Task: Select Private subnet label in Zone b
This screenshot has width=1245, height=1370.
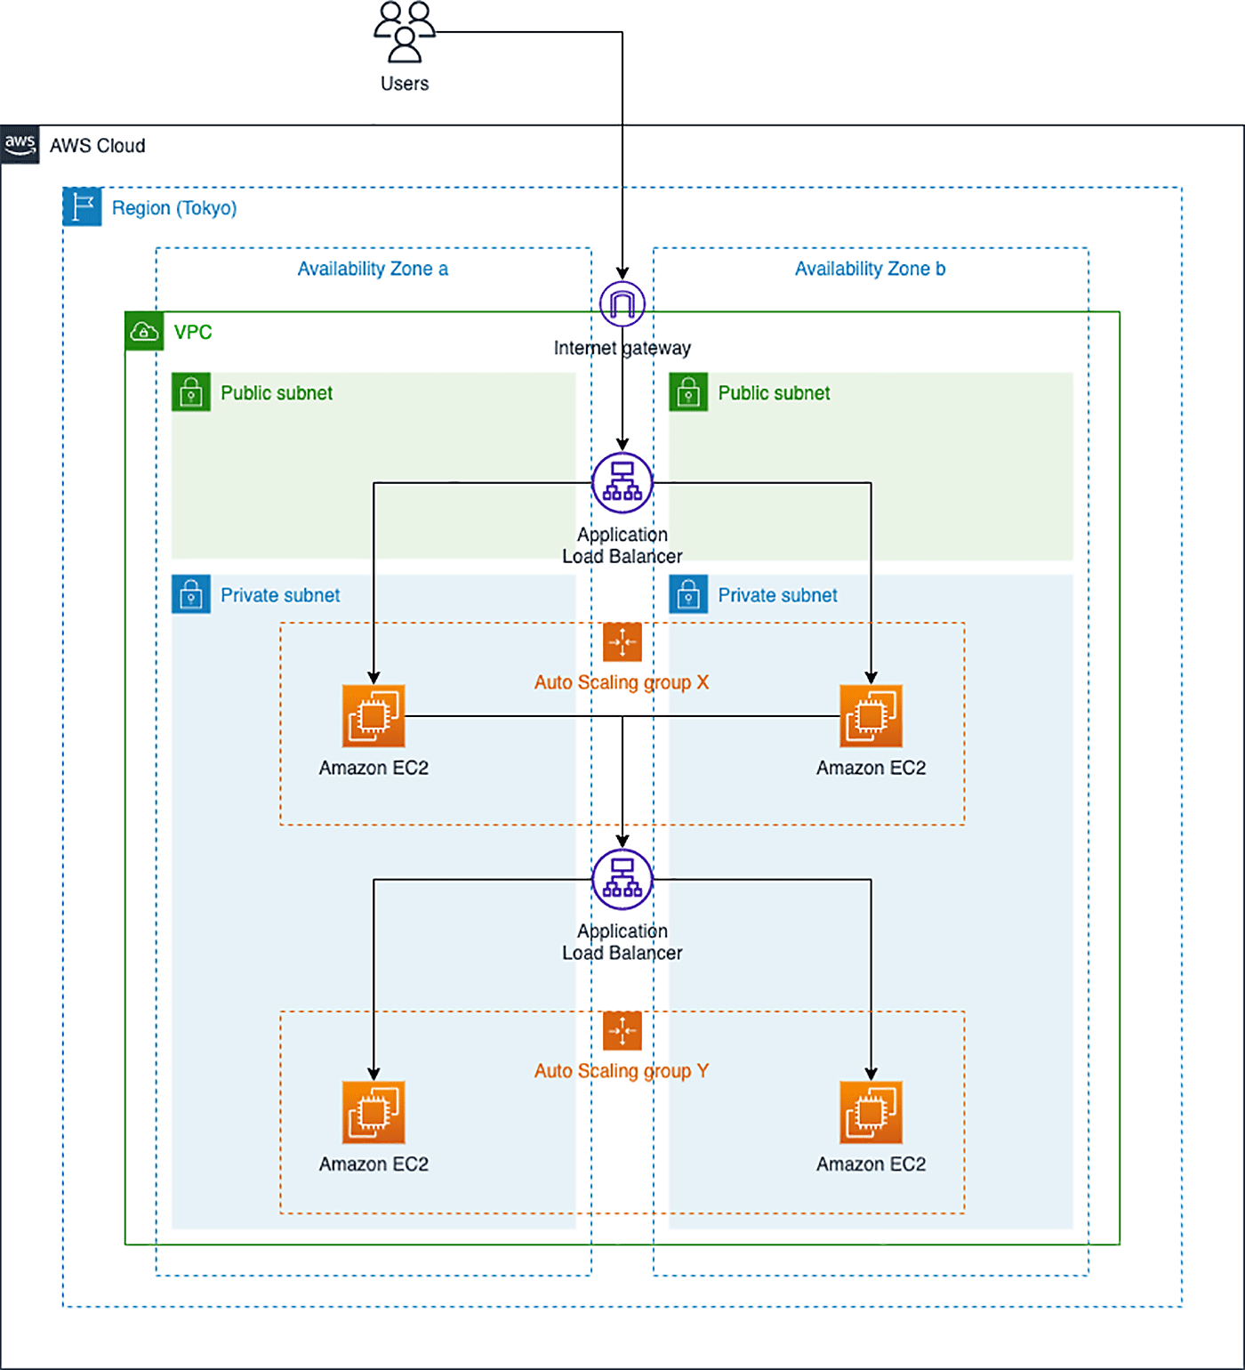Action: 777,595
